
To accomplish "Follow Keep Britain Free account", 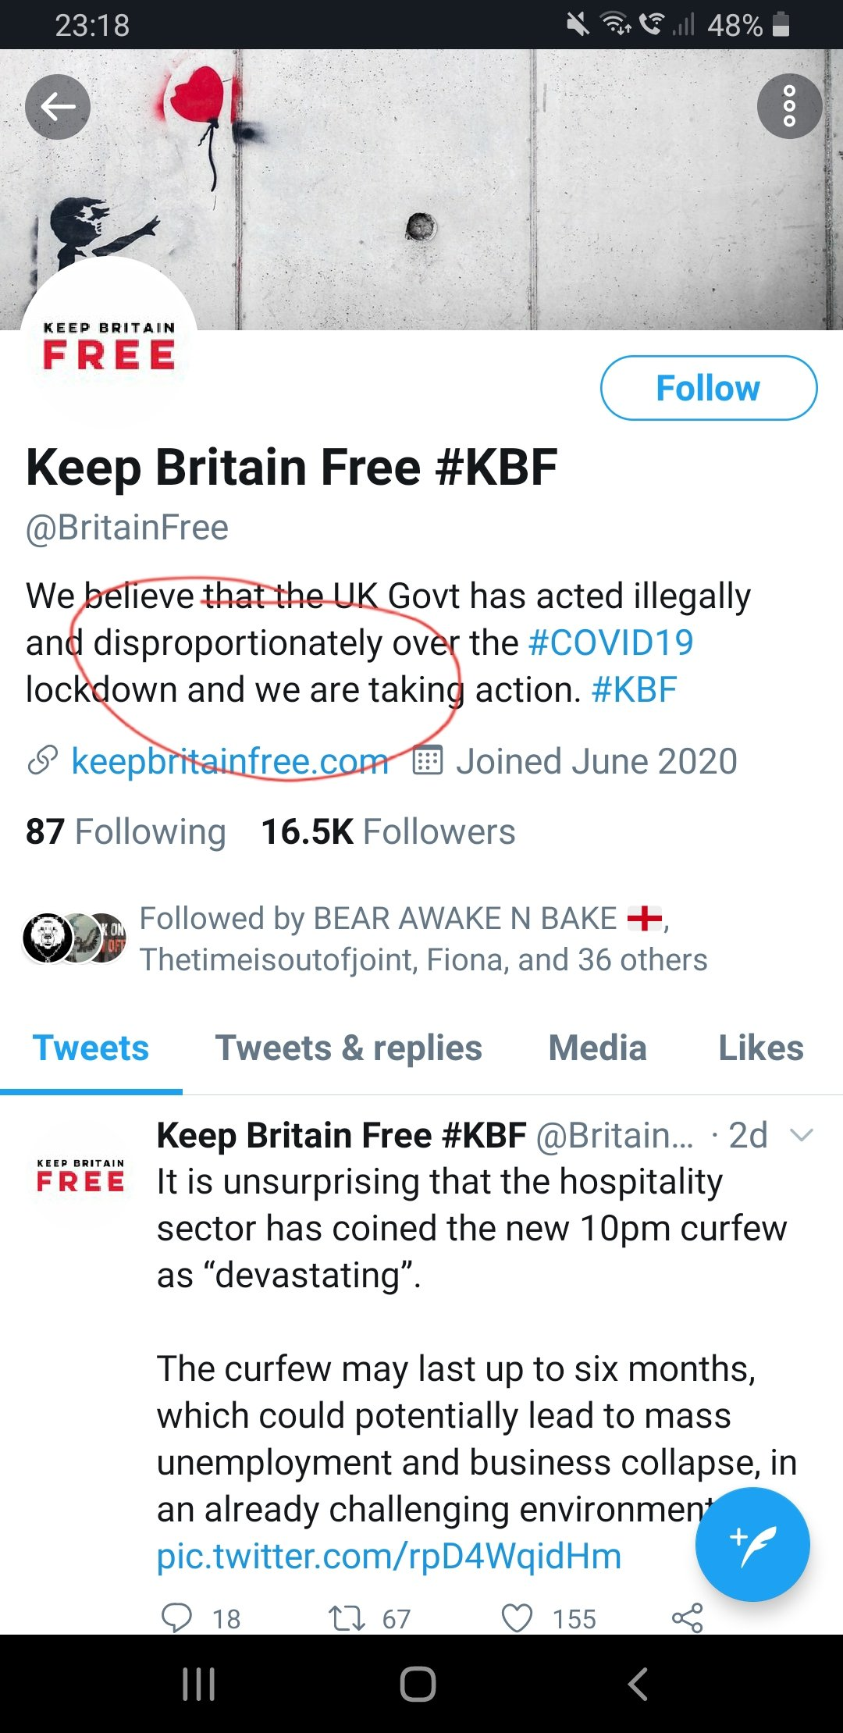I will click(x=708, y=388).
